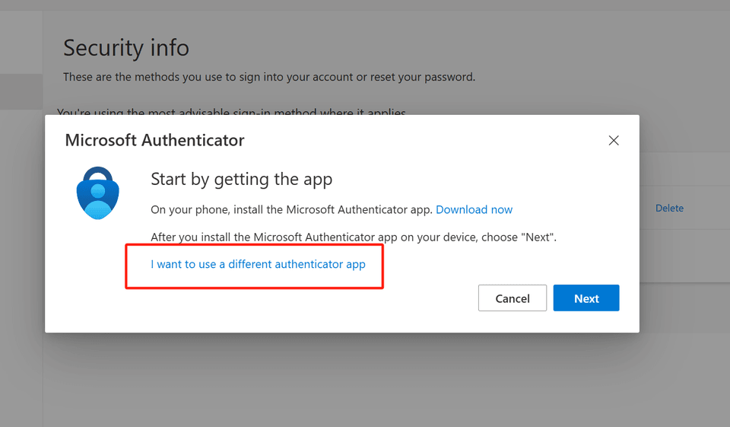Image resolution: width=730 pixels, height=427 pixels.
Task: Click the dimmed page area below the dialog
Action: point(380,381)
